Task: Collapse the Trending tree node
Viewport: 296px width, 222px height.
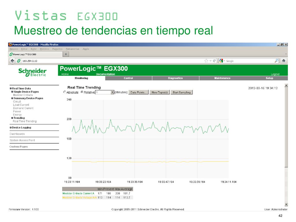Action: 12,118
